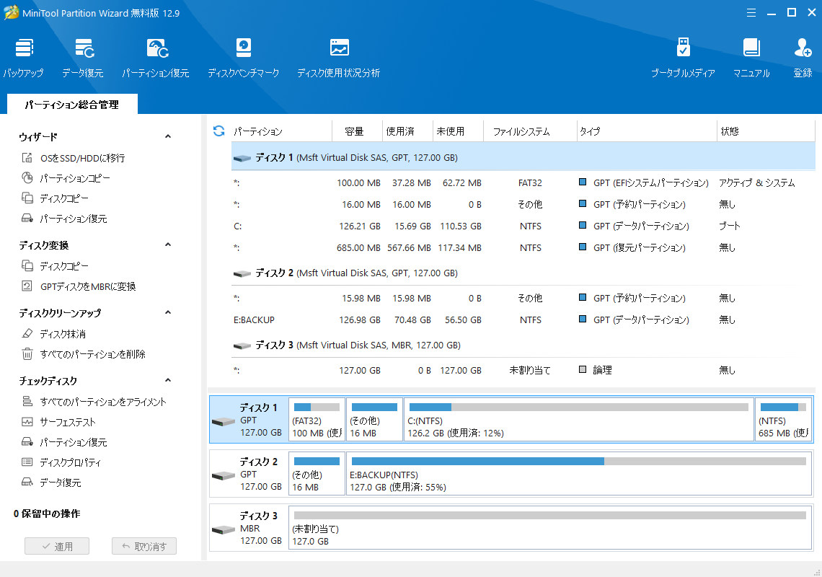Select the 127.00 GB 未割り当て row
Screen dimensions: 822x577
[523, 370]
